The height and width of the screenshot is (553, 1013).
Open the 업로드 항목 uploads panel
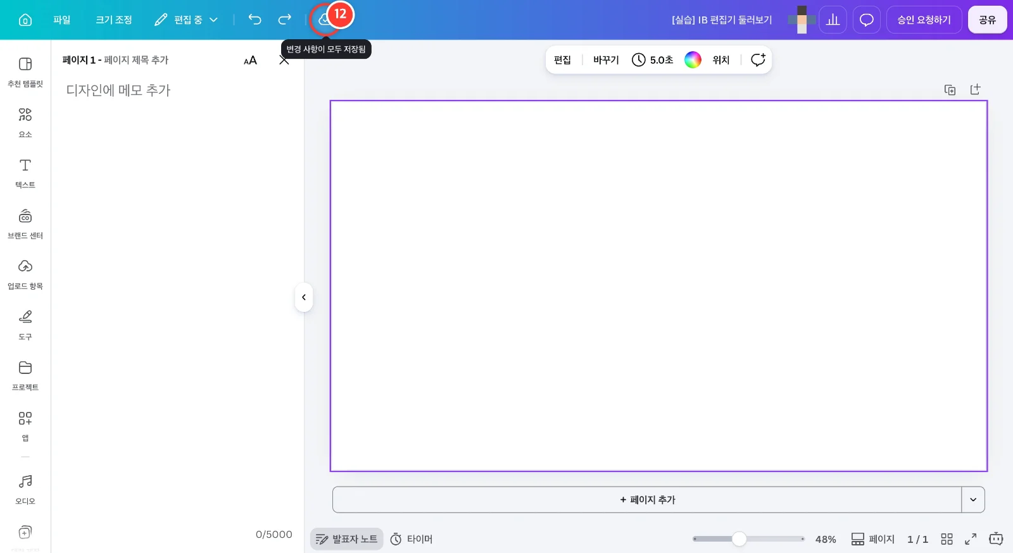click(25, 275)
